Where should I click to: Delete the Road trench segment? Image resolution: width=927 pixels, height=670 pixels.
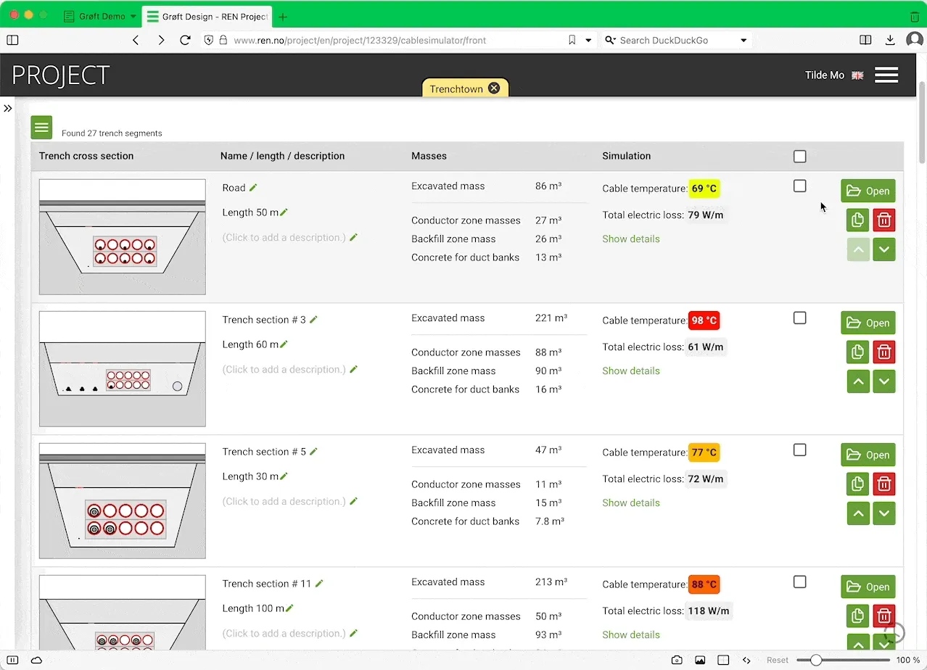coord(883,220)
